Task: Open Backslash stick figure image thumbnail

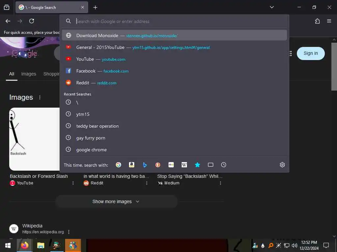Action: click(x=34, y=139)
